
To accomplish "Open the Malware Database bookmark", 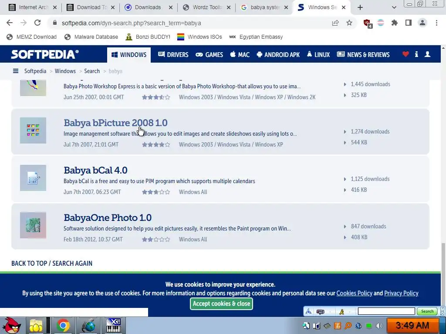I will pyautogui.click(x=91, y=37).
